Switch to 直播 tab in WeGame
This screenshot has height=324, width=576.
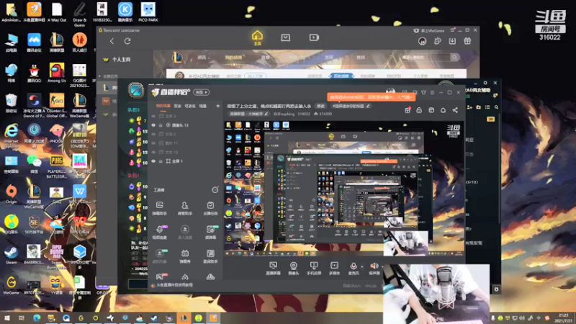265,58
